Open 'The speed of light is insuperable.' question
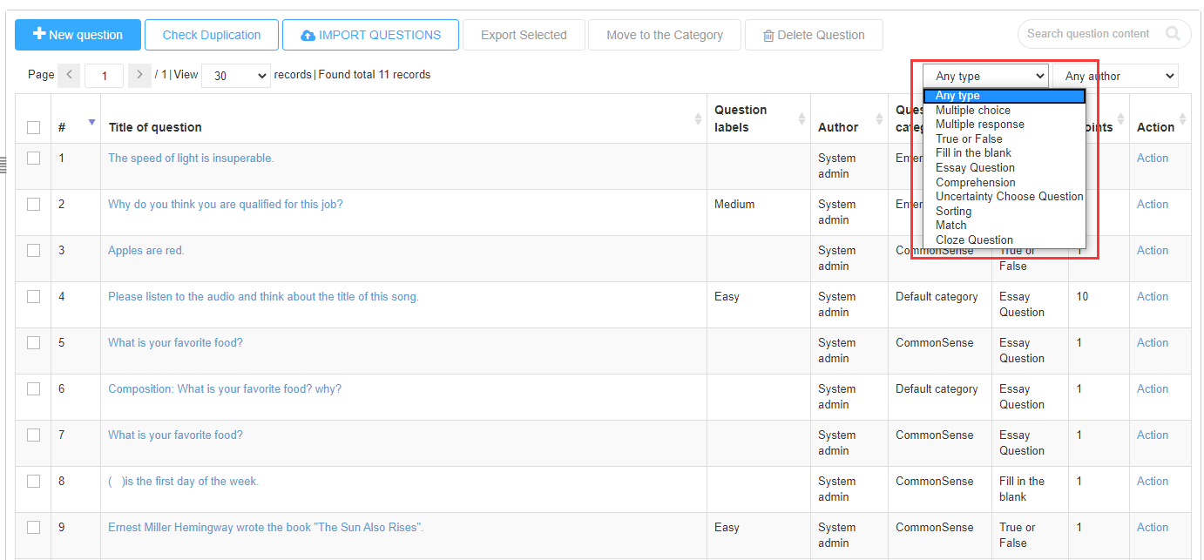The height and width of the screenshot is (560, 1204). 191,159
